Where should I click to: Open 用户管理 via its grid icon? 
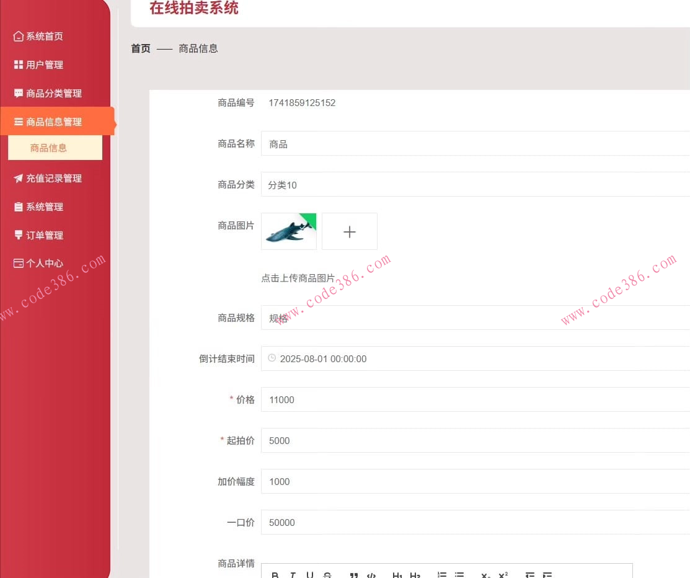coord(19,64)
